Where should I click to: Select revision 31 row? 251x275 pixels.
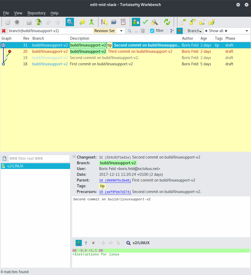125,45
